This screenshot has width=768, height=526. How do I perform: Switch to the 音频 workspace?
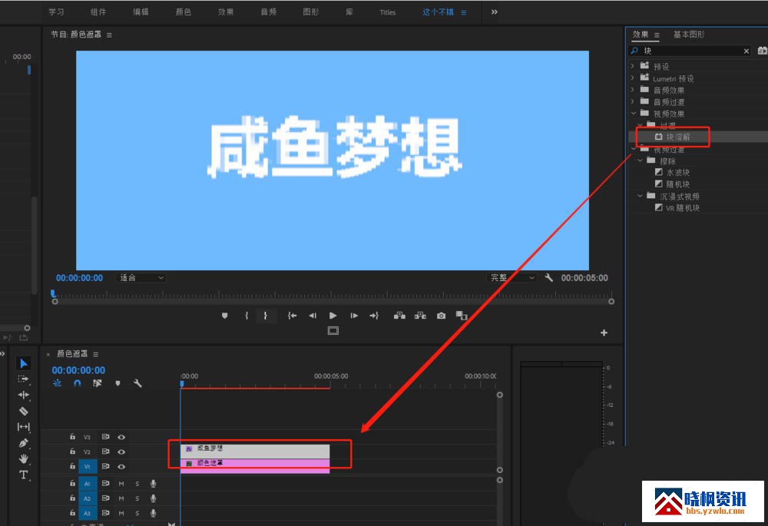[268, 12]
